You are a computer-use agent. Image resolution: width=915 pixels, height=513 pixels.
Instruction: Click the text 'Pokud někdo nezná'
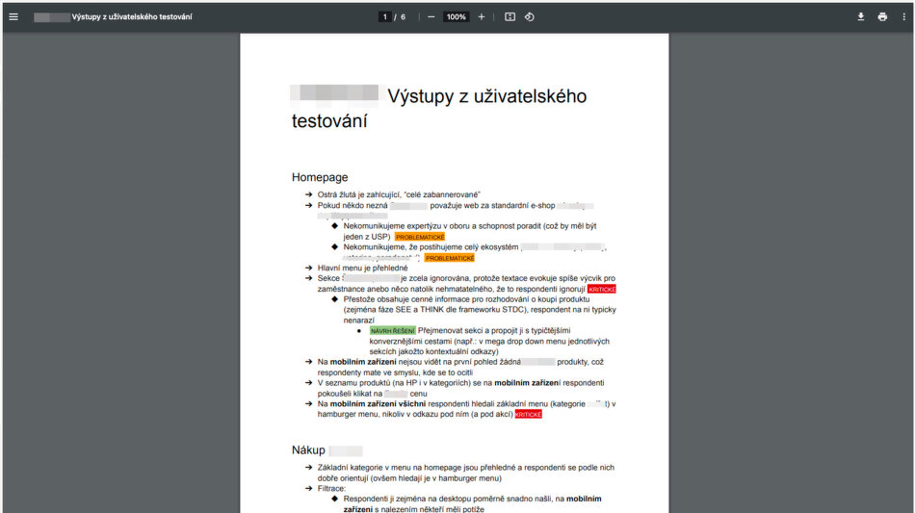[x=353, y=205]
